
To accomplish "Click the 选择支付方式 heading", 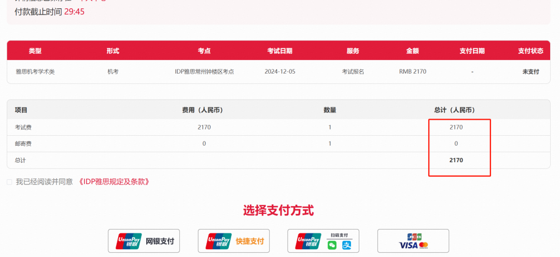I will [x=278, y=210].
